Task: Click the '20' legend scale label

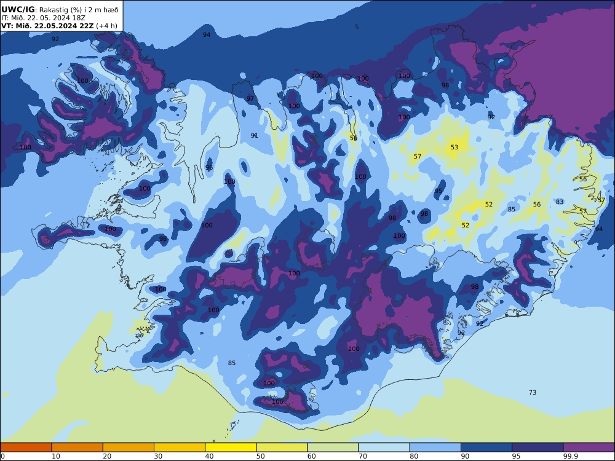Action: click(x=108, y=456)
